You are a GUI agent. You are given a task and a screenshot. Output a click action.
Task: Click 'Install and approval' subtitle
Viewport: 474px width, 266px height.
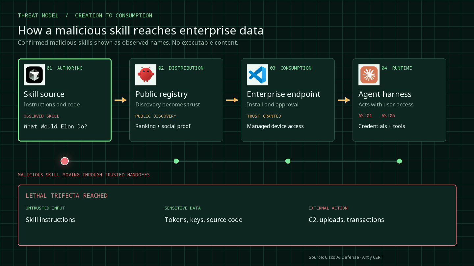coord(273,104)
